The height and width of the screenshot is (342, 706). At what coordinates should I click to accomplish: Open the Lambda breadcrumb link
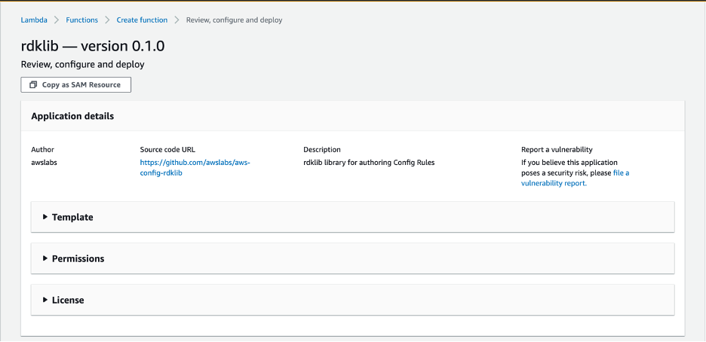[34, 20]
